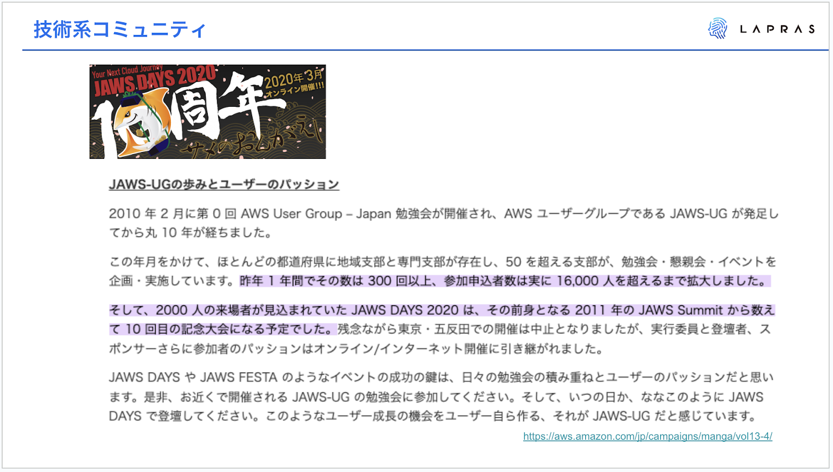Click the highlighted sentence 昨年 1 年間でその数は 300 回以上

504,281
